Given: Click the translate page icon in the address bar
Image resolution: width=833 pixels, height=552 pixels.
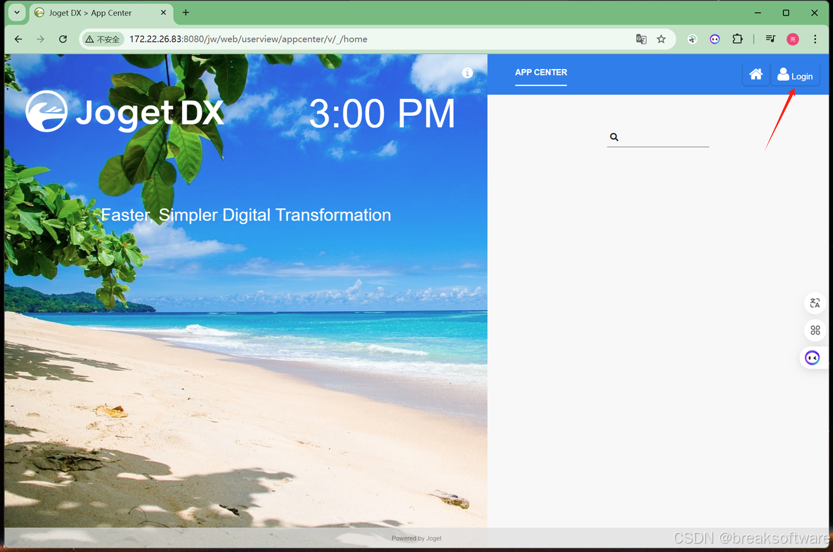Looking at the screenshot, I should tap(641, 39).
